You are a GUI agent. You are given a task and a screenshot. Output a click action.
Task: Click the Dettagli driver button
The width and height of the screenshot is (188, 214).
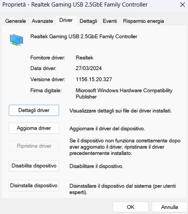(x=34, y=110)
